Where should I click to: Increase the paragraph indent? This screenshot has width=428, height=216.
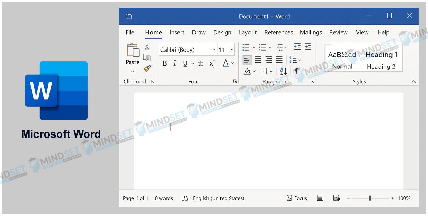(x=308, y=47)
